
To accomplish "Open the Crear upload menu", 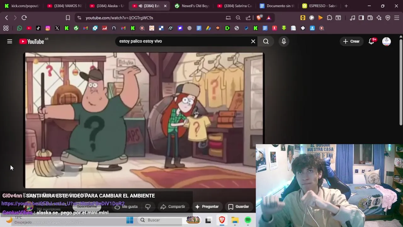I will pos(351,41).
